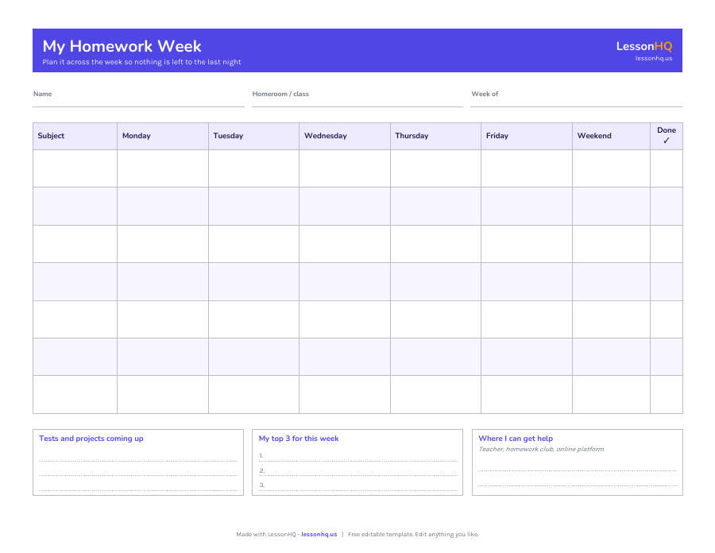The width and height of the screenshot is (715, 553).
Task: Click the Monday column header
Action: point(163,136)
